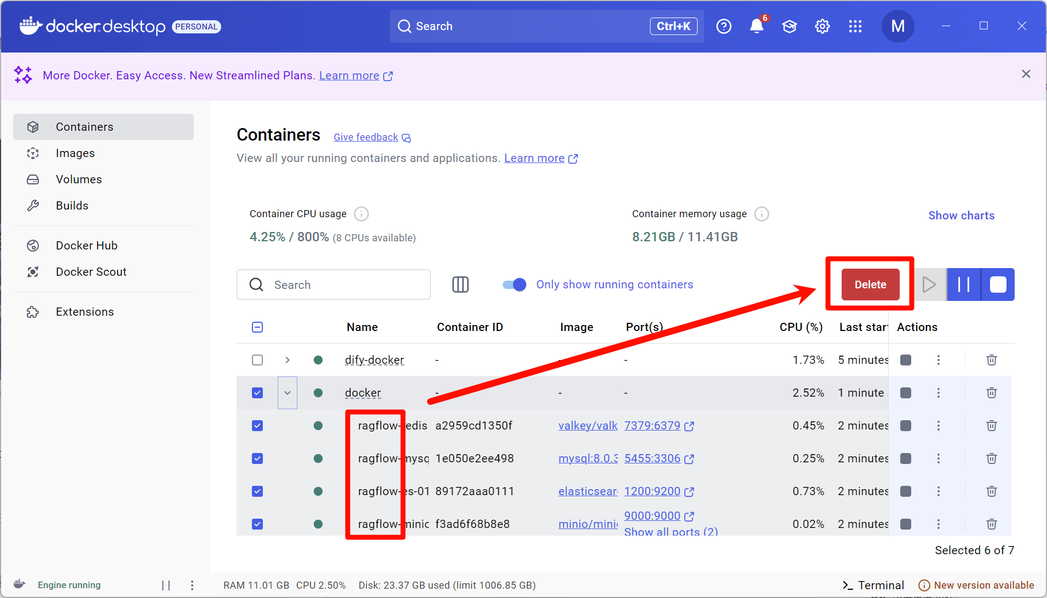Image resolution: width=1047 pixels, height=598 pixels.
Task: Open Extensions in sidebar
Action: point(103,312)
